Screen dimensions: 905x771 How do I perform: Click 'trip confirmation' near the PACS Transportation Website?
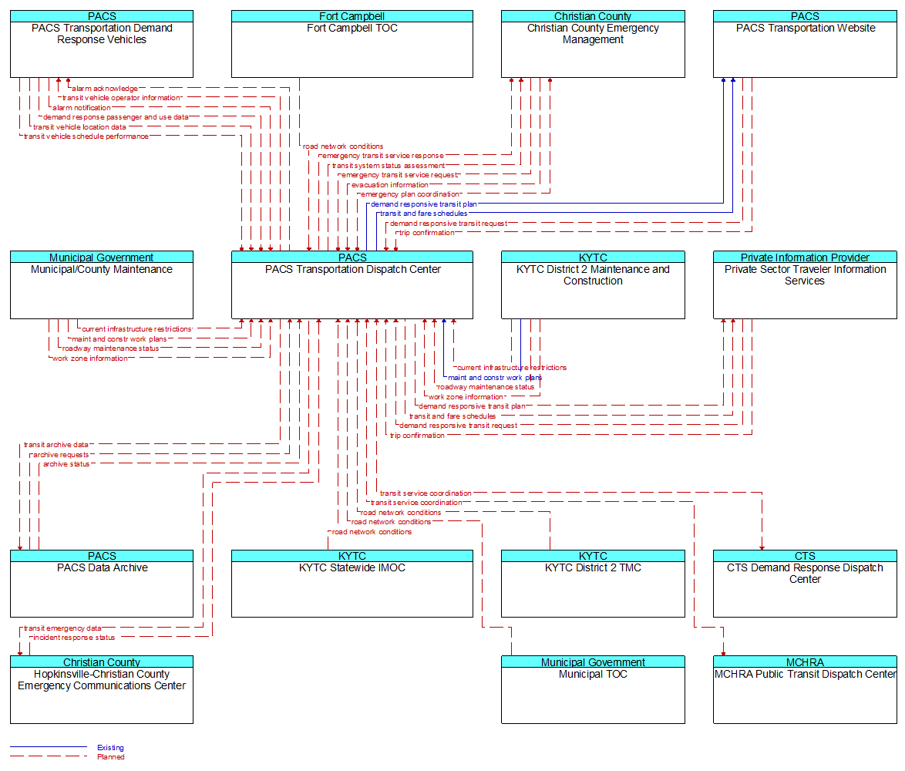[427, 233]
